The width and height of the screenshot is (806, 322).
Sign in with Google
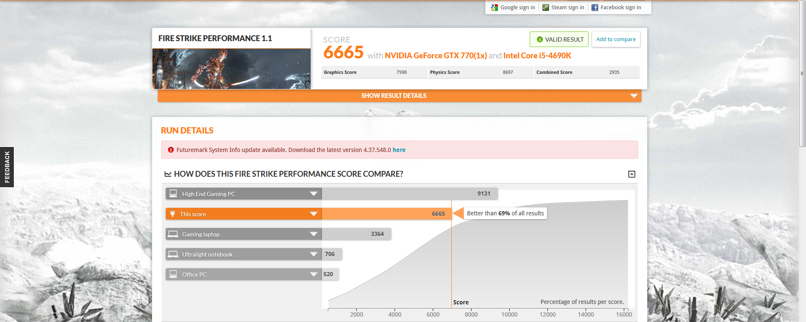(x=513, y=8)
